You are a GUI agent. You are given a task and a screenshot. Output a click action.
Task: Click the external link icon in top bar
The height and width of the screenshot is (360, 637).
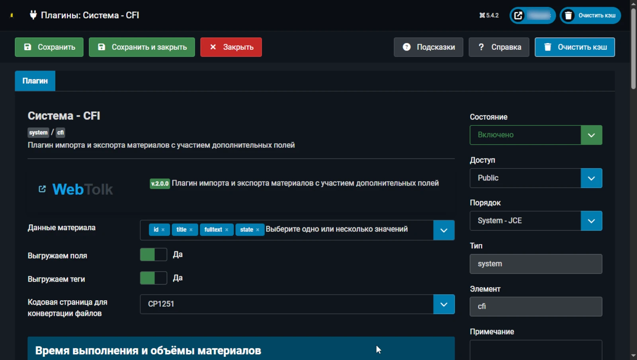click(518, 16)
